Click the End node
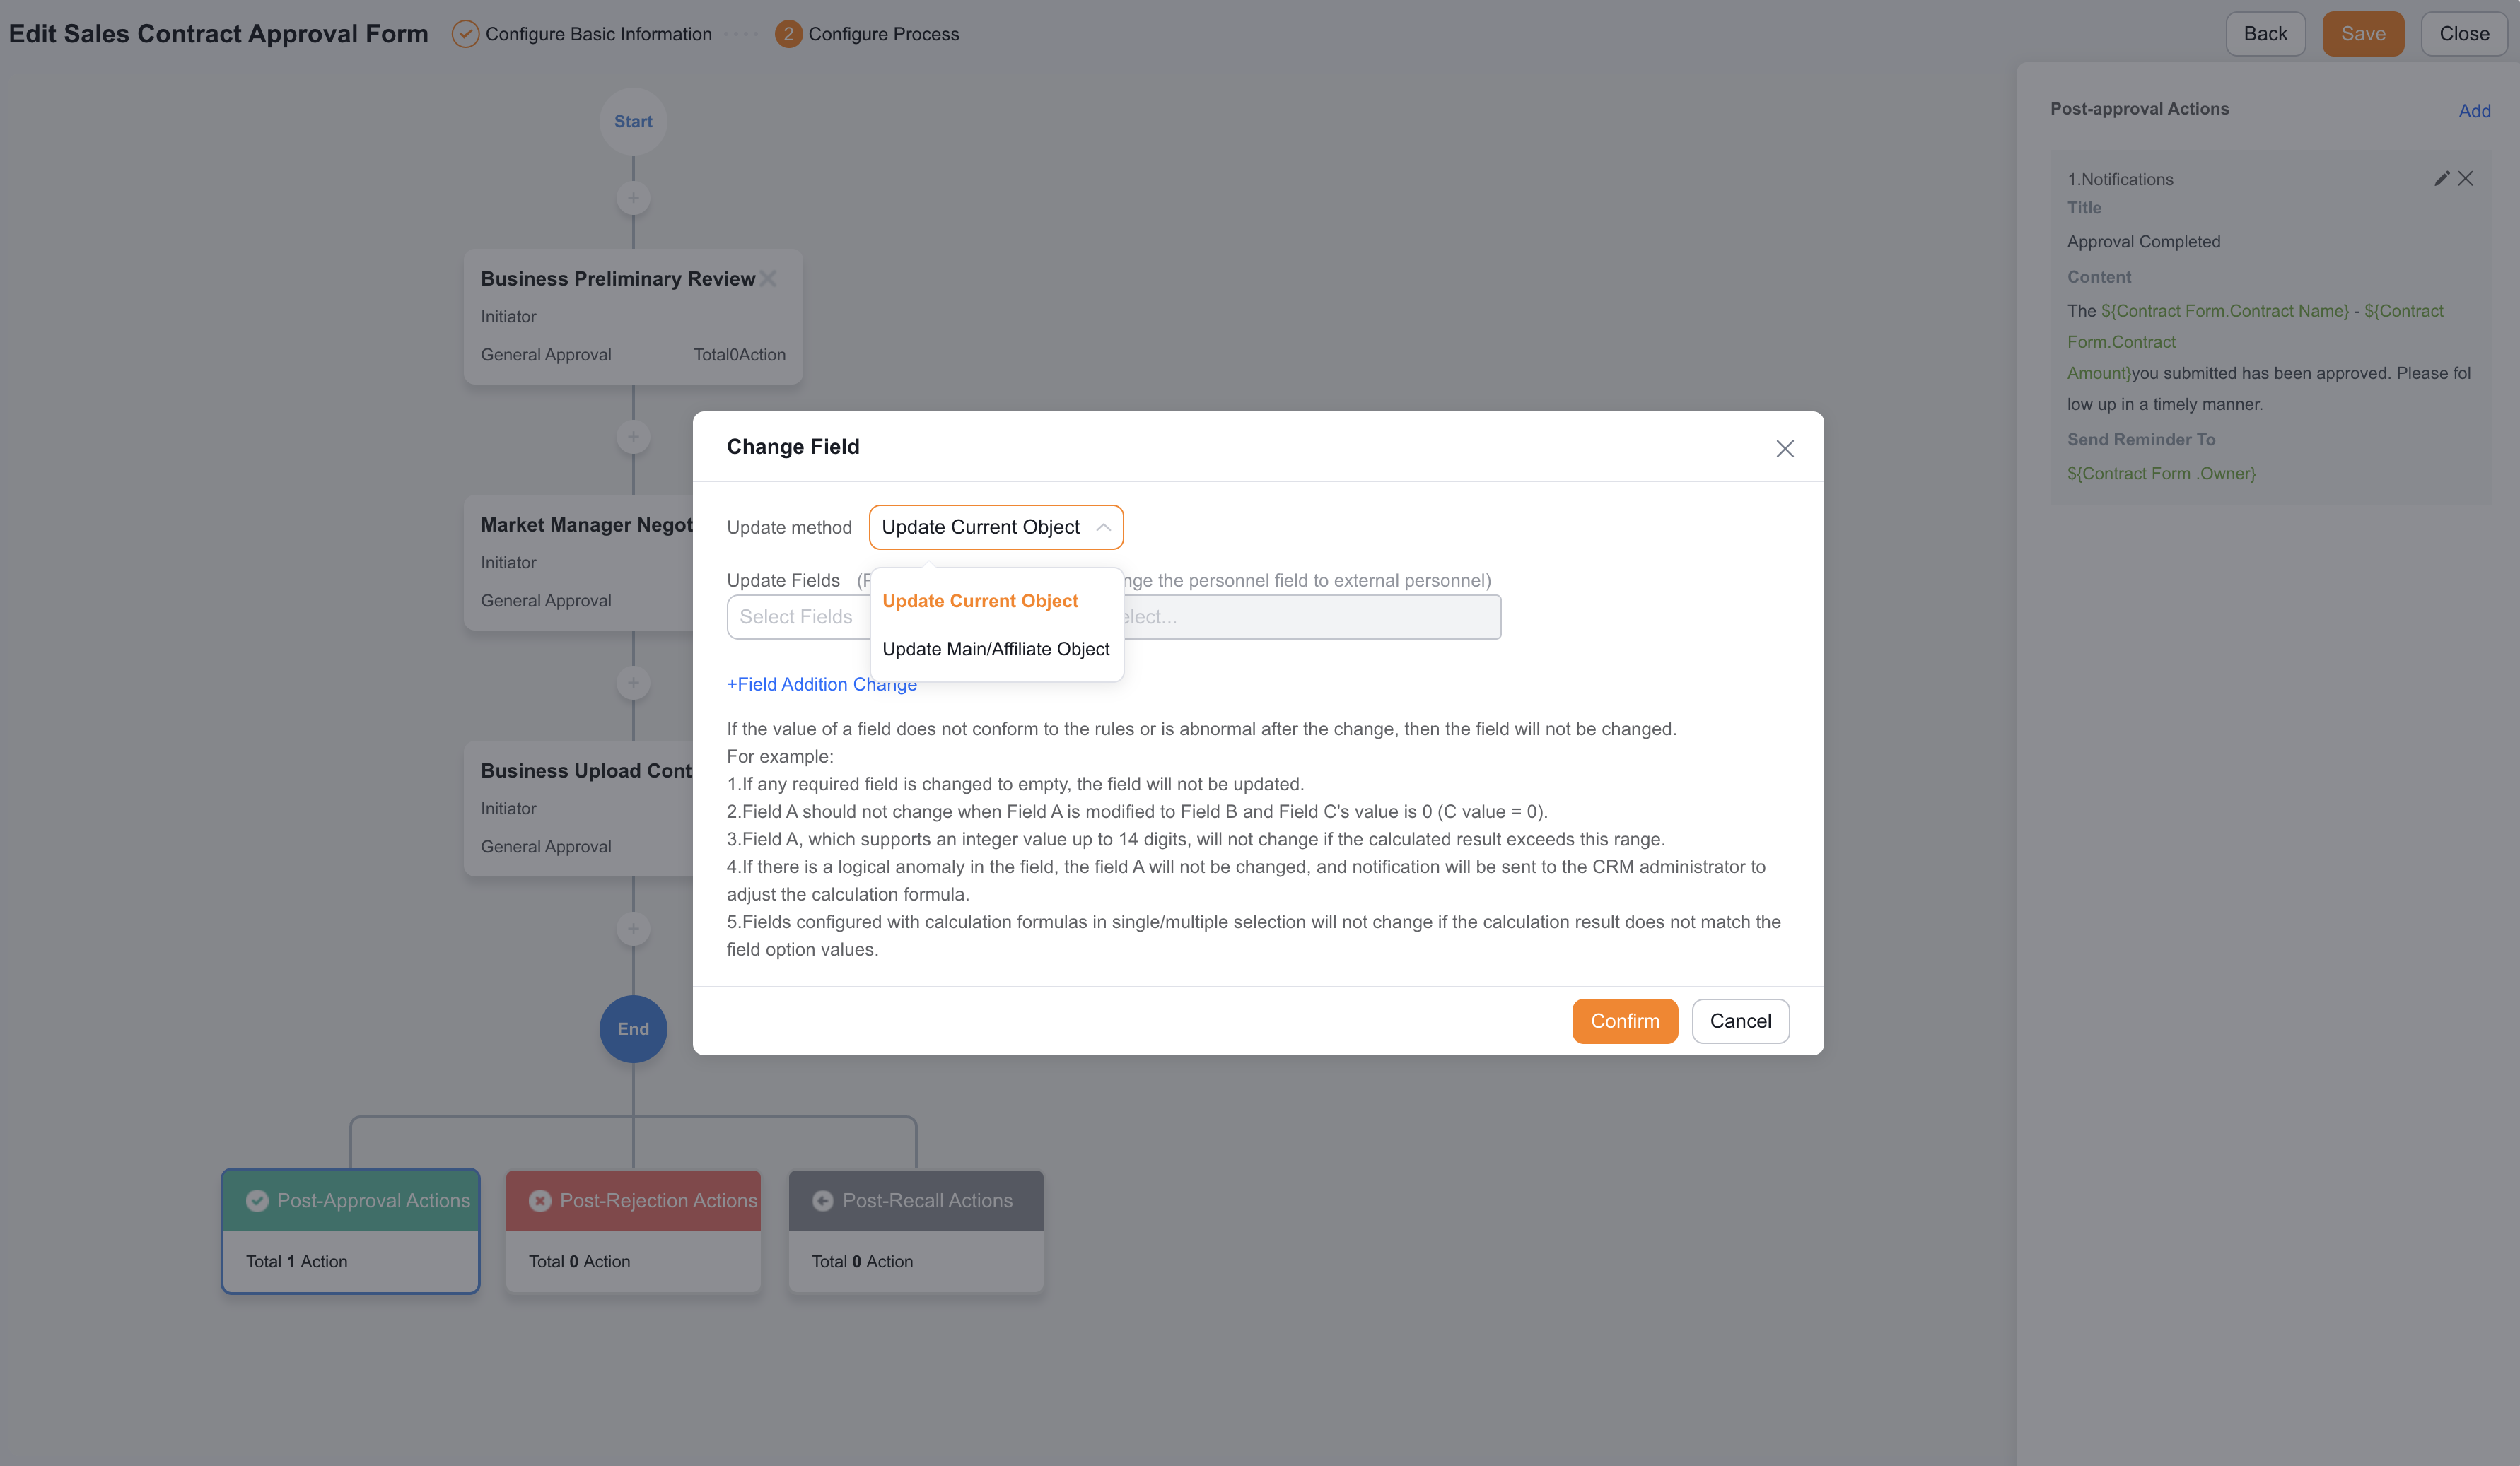 click(633, 1029)
